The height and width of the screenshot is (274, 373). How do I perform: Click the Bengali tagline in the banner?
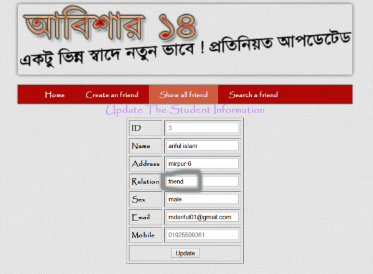coord(185,50)
